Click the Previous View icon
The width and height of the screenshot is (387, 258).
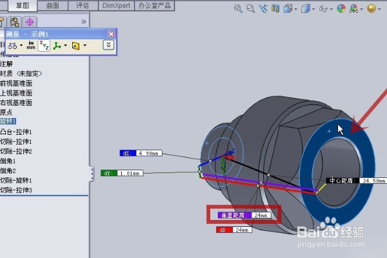pyautogui.click(x=263, y=8)
